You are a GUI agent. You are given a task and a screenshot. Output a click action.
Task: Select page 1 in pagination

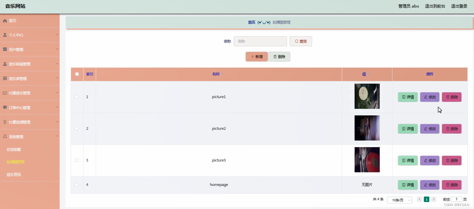point(427,199)
